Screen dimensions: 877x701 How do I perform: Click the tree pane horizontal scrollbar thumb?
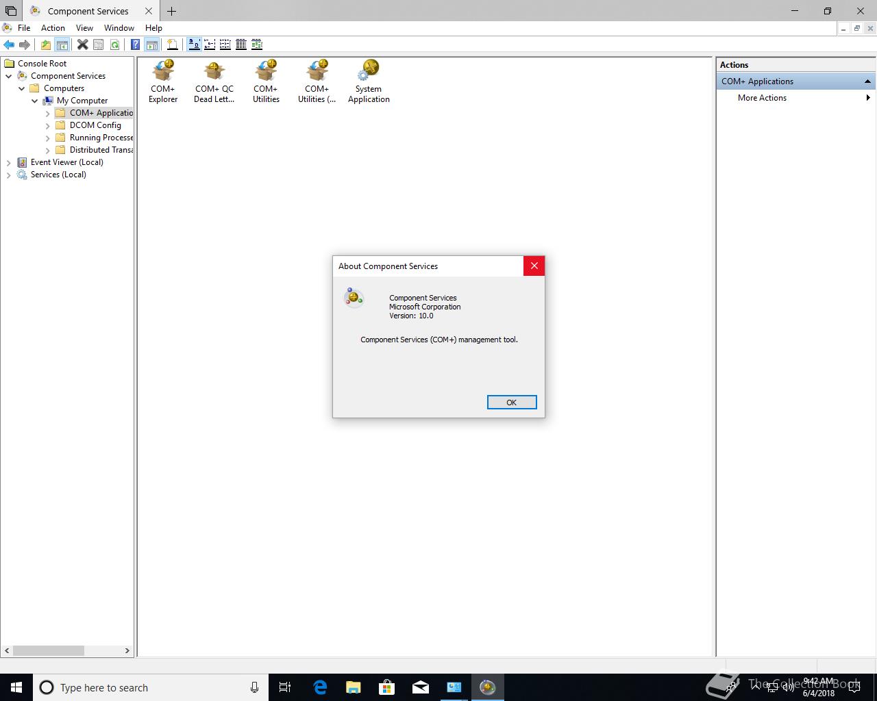49,650
